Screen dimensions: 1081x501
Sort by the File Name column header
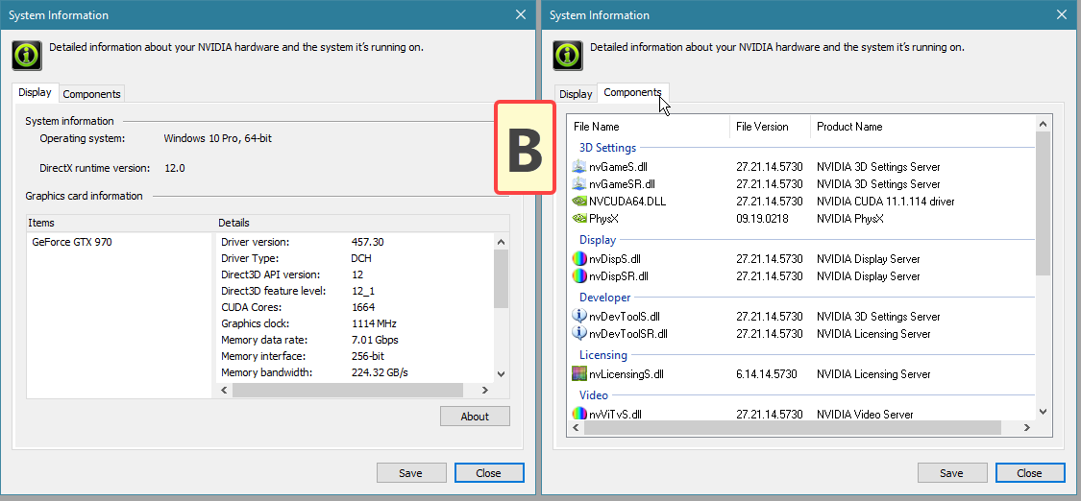point(649,127)
